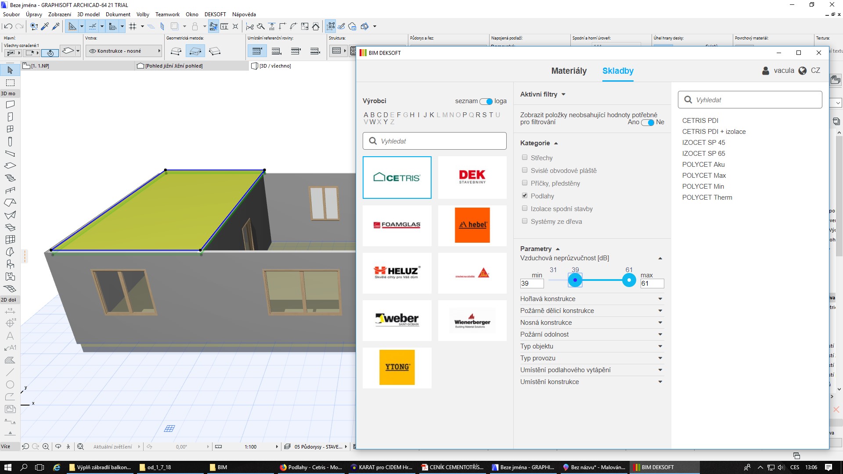The width and height of the screenshot is (843, 474).
Task: Choose the rotated rectangle geometry method
Action: pyautogui.click(x=215, y=51)
